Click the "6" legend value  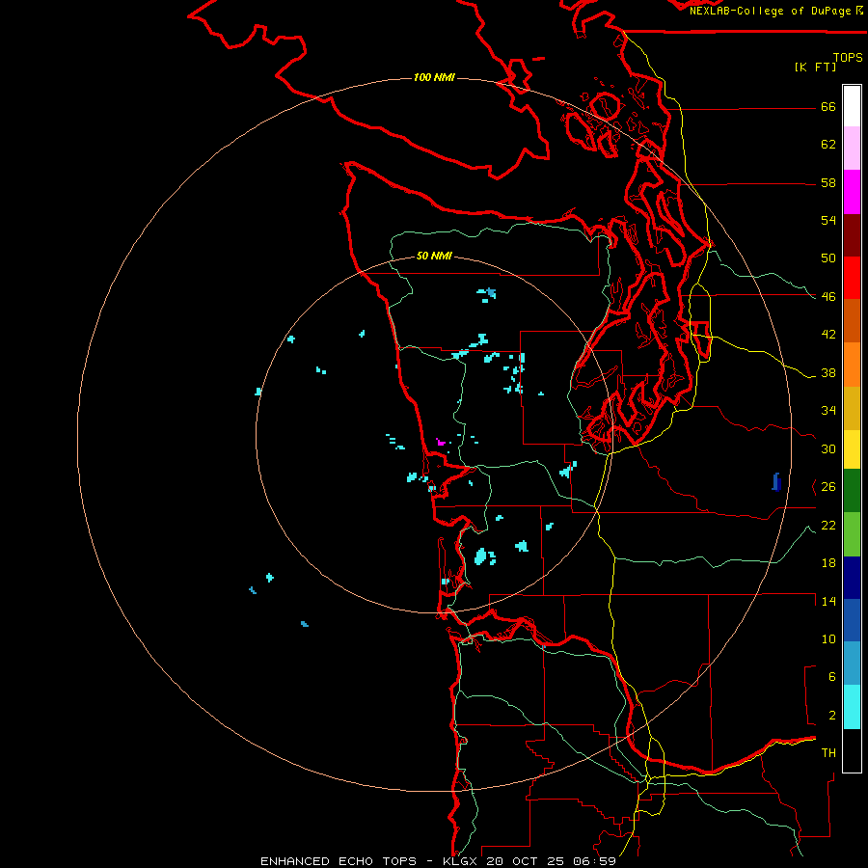[831, 677]
